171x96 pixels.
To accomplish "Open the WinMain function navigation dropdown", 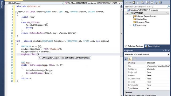I will click(122, 3).
